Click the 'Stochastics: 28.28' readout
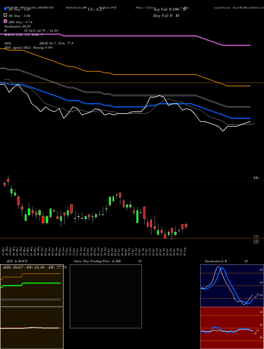This screenshot has height=349, width=264. (18, 26)
